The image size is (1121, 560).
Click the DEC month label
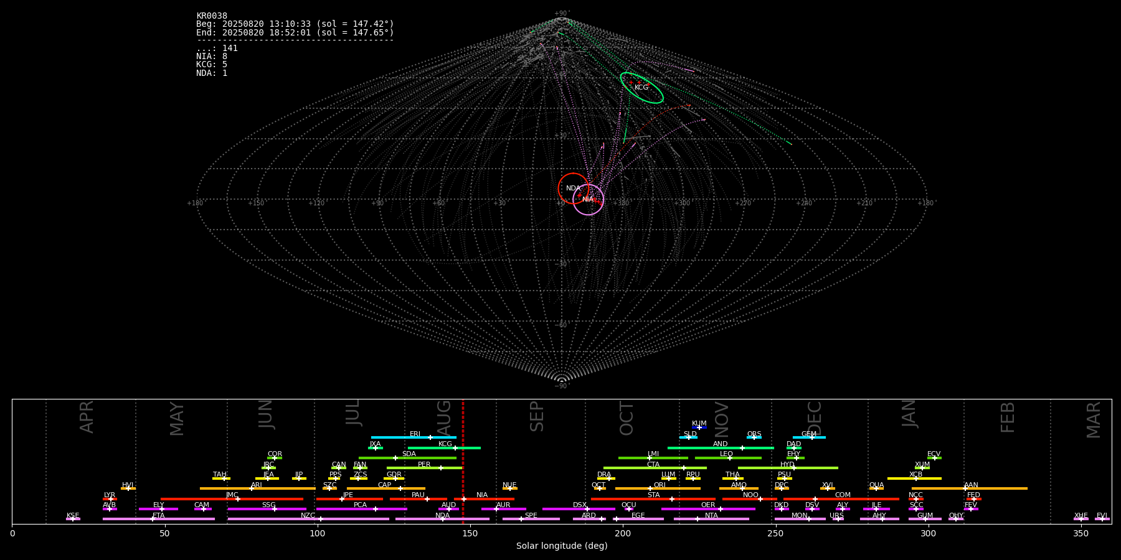point(815,418)
